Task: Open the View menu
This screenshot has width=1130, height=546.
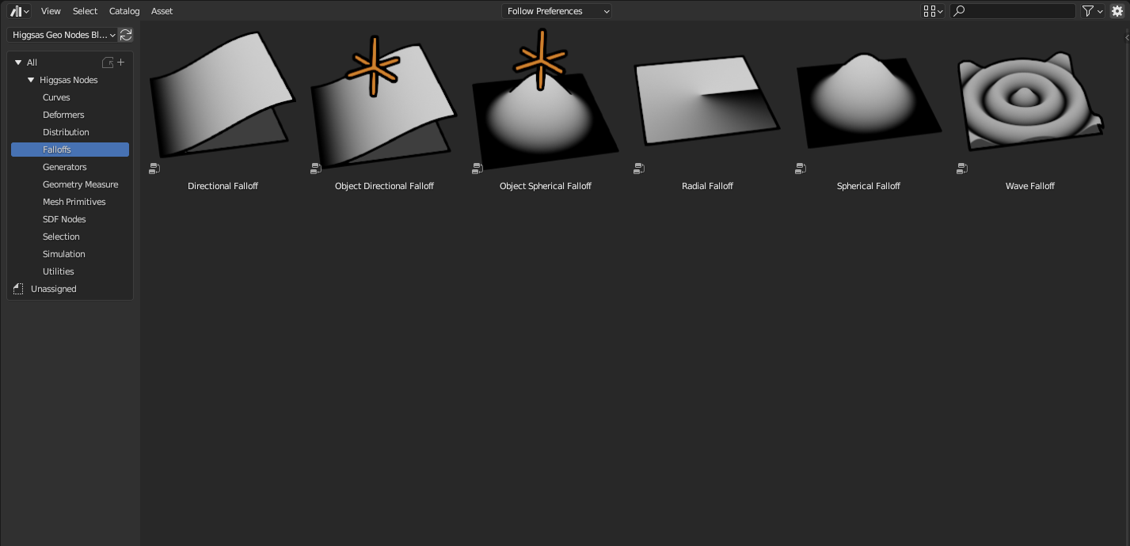Action: [50, 11]
